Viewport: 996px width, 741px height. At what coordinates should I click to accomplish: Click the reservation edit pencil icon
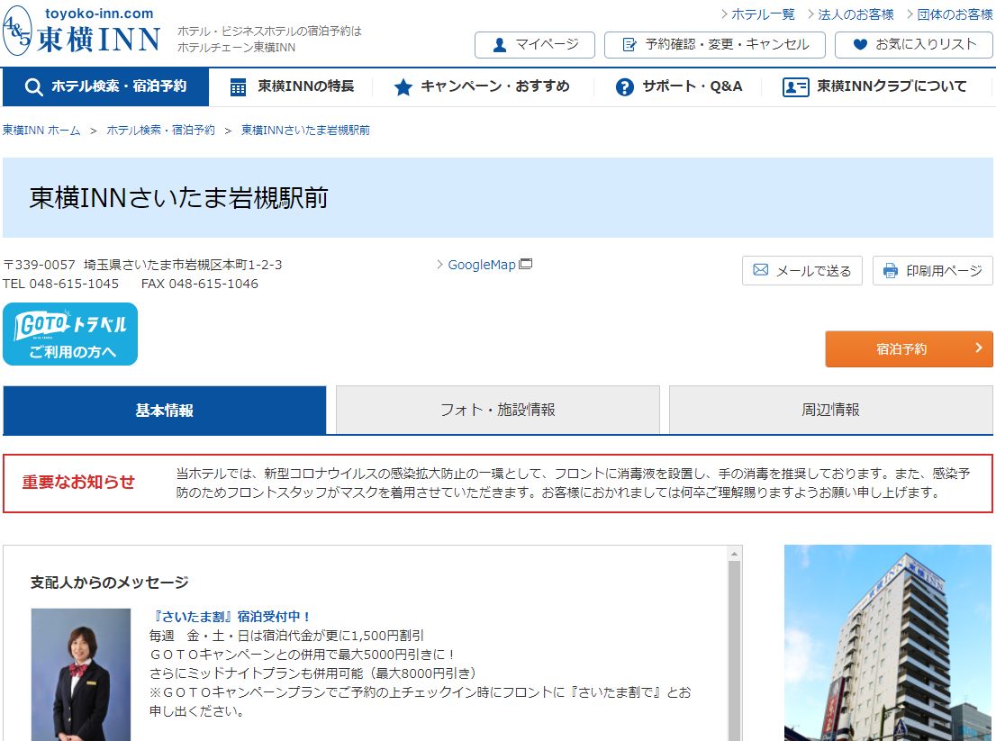click(x=629, y=44)
